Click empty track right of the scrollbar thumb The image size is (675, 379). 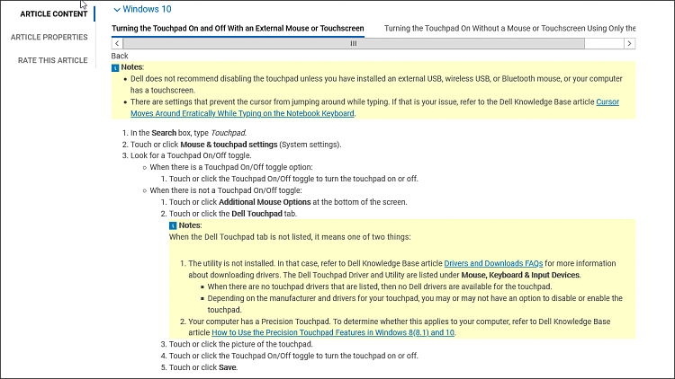pyautogui.click(x=604, y=43)
